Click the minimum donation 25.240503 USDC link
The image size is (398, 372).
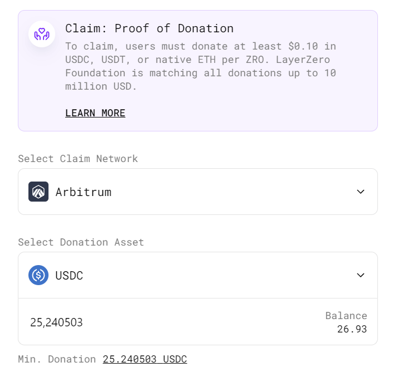145,359
